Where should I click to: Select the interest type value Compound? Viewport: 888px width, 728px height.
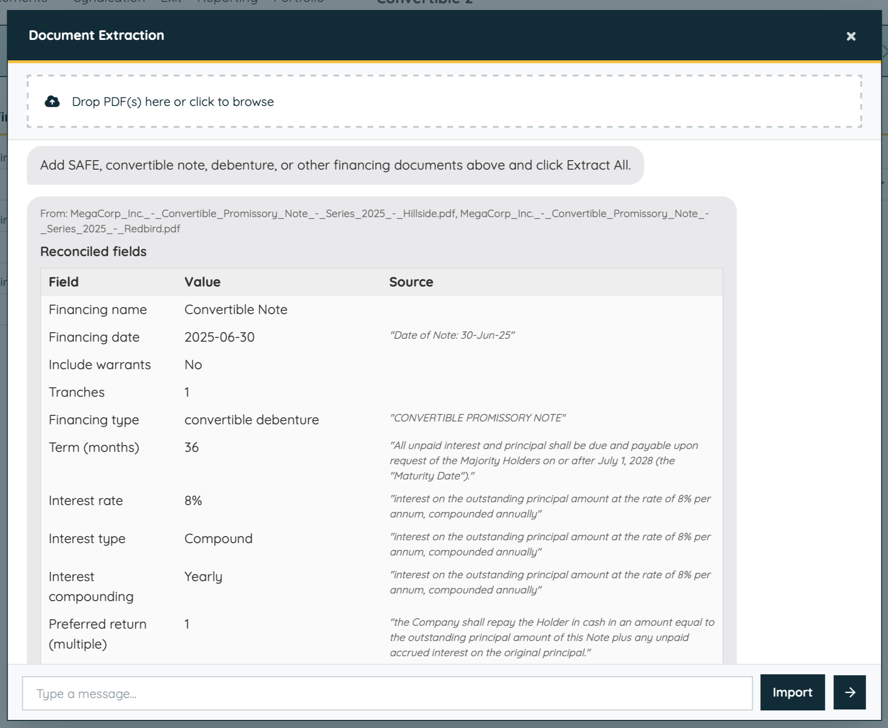click(218, 538)
